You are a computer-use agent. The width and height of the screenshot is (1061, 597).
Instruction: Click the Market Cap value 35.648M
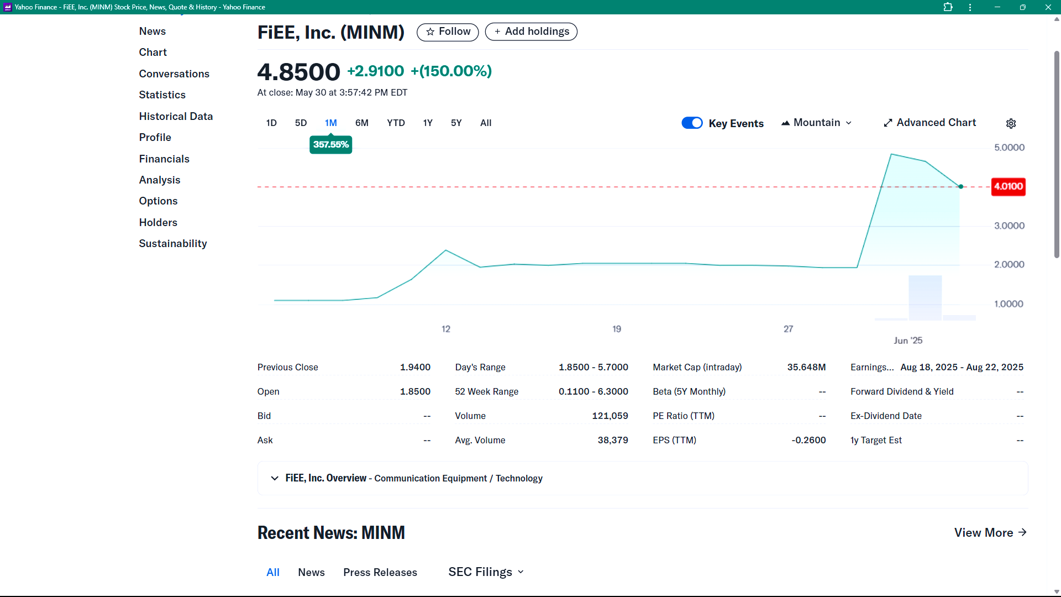(806, 368)
